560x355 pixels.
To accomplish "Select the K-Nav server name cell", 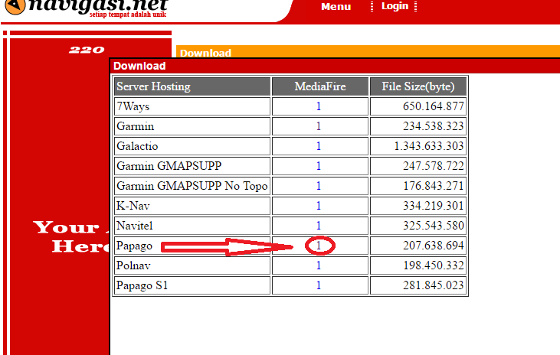I will coord(192,206).
